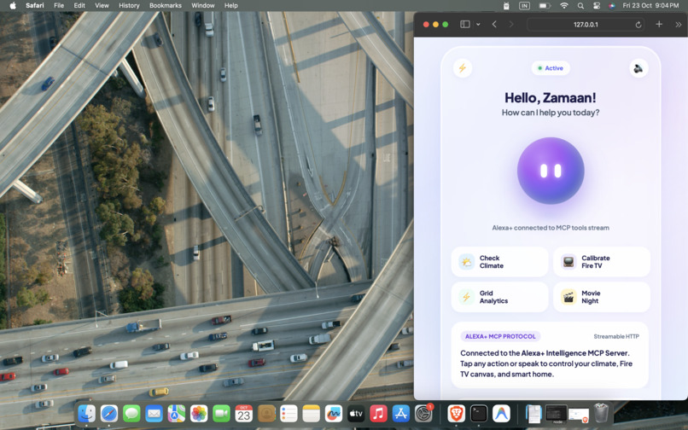The width and height of the screenshot is (688, 430).
Task: Click the round avatar icon beside the Active badge
Action: click(638, 68)
